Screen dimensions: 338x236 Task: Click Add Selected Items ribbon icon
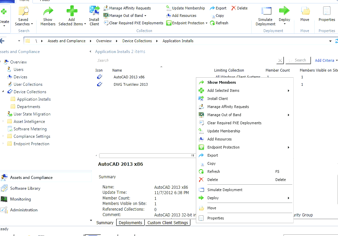click(72, 16)
